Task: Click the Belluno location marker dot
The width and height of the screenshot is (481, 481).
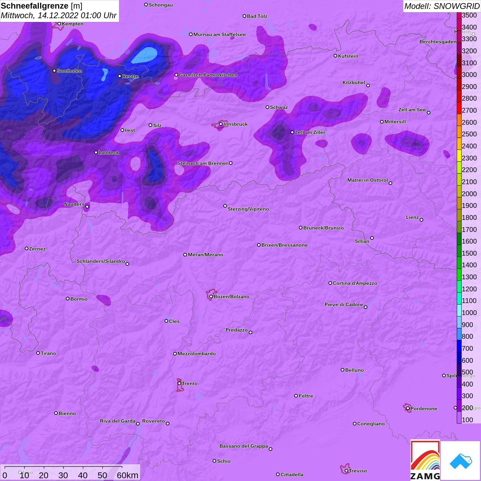Action: 343,370
